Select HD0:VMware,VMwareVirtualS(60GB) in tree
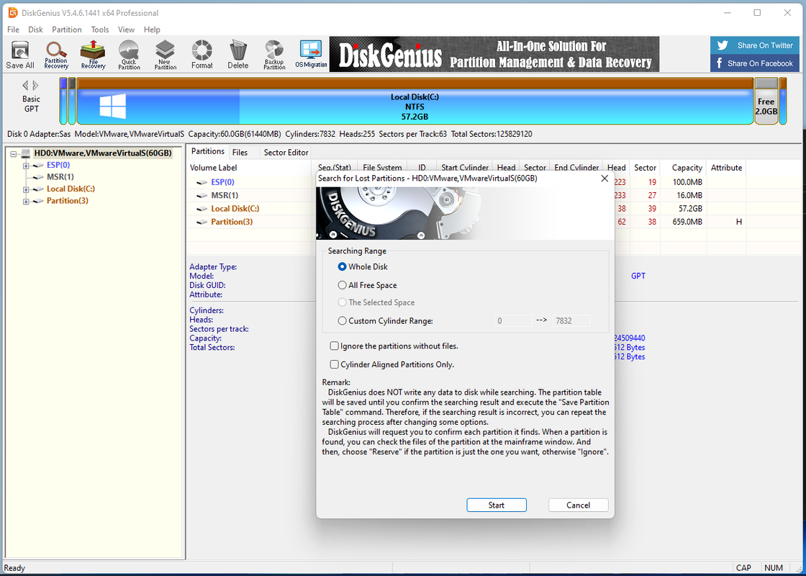 click(x=102, y=153)
